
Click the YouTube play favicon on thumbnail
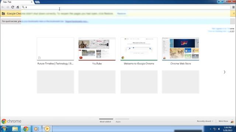coord(81,58)
